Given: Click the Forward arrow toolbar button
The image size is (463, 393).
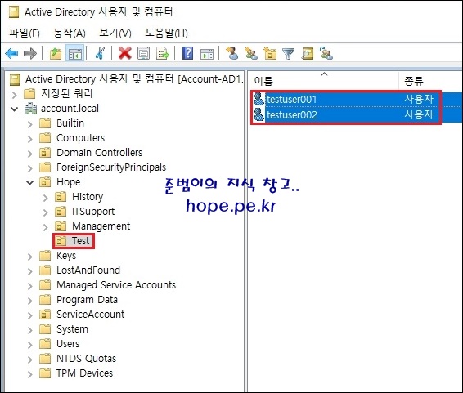Looking at the screenshot, I should 30,54.
